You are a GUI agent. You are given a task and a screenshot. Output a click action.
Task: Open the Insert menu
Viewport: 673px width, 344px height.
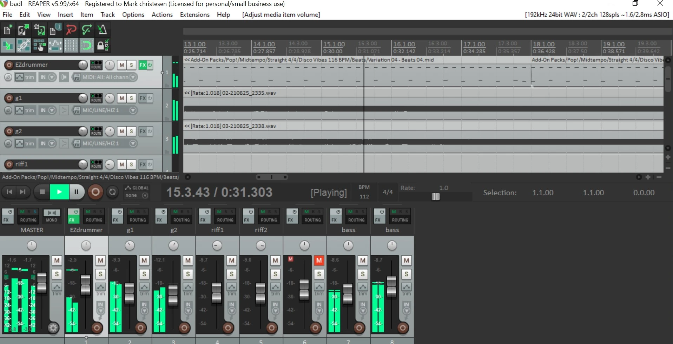pyautogui.click(x=65, y=14)
